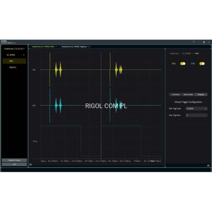Select Digitizer in the device tree
The height and width of the screenshot is (212, 212).
(13, 67)
